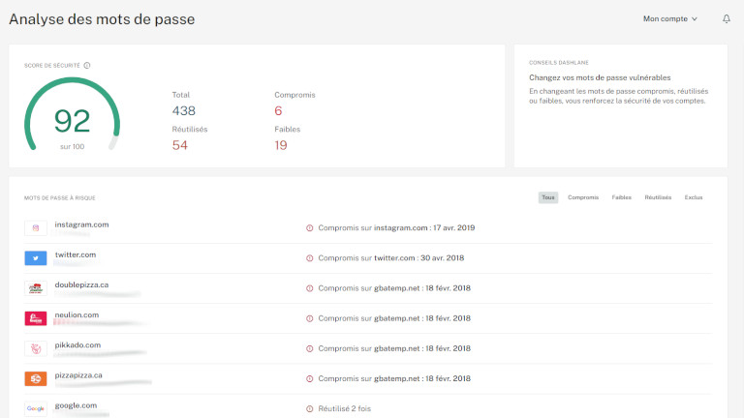Viewport: 744px width, 418px height.
Task: Switch to the Compromis filter tab
Action: [583, 197]
